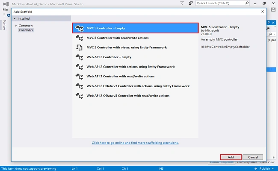Click the 'Id: MvcControllerEmptyScaffolder' text
The height and width of the screenshot is (171, 278).
(225, 47)
